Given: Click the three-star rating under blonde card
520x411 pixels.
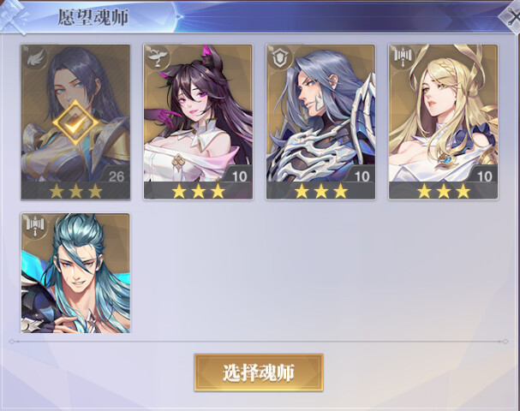Looking at the screenshot, I should tap(444, 191).
